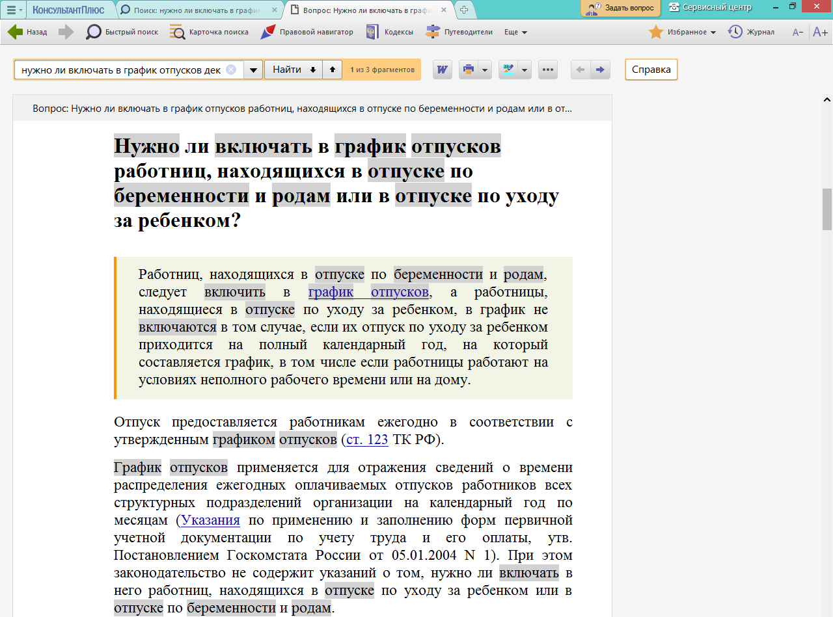
Task: Click the КонсультантПлюс logo
Action: pyautogui.click(x=68, y=10)
